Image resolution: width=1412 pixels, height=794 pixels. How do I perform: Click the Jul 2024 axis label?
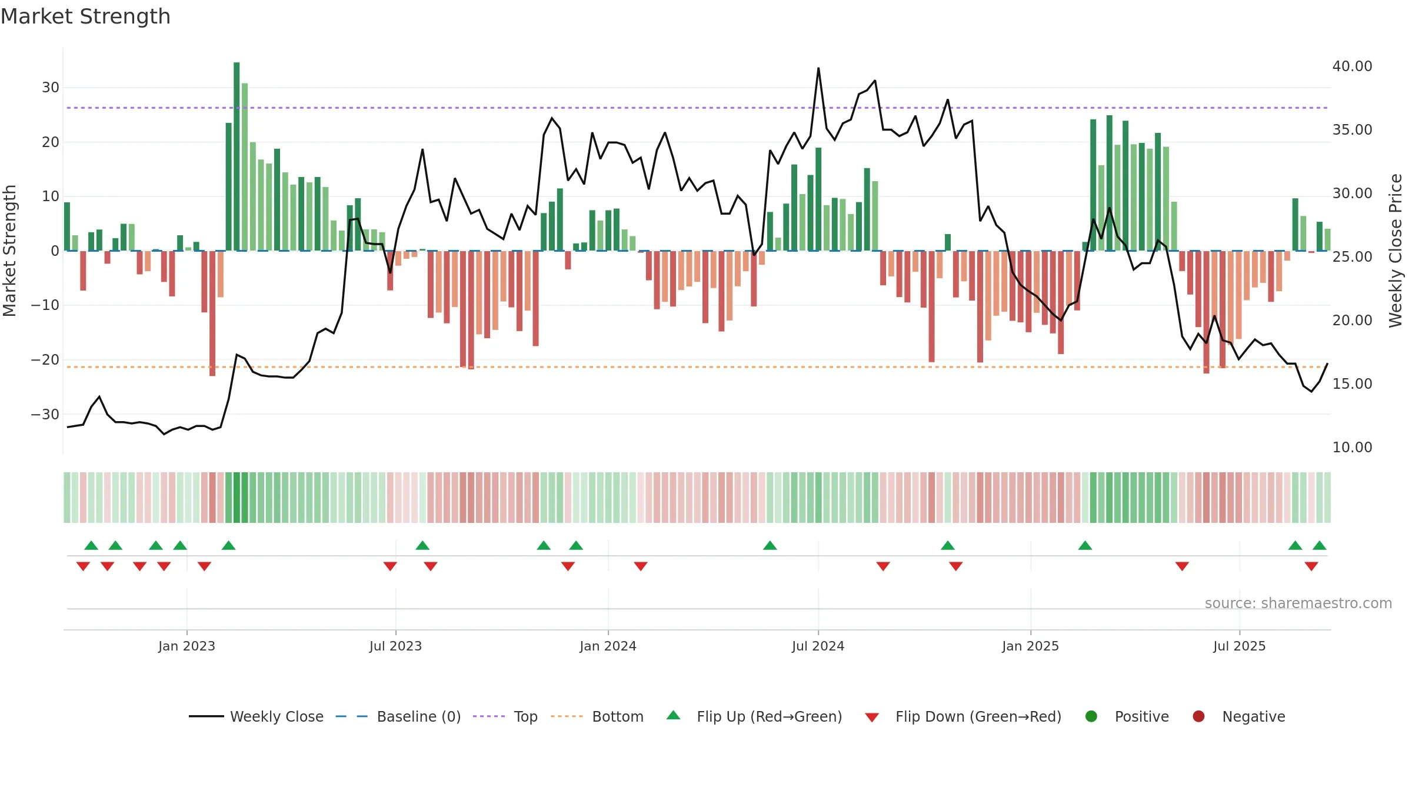point(818,646)
